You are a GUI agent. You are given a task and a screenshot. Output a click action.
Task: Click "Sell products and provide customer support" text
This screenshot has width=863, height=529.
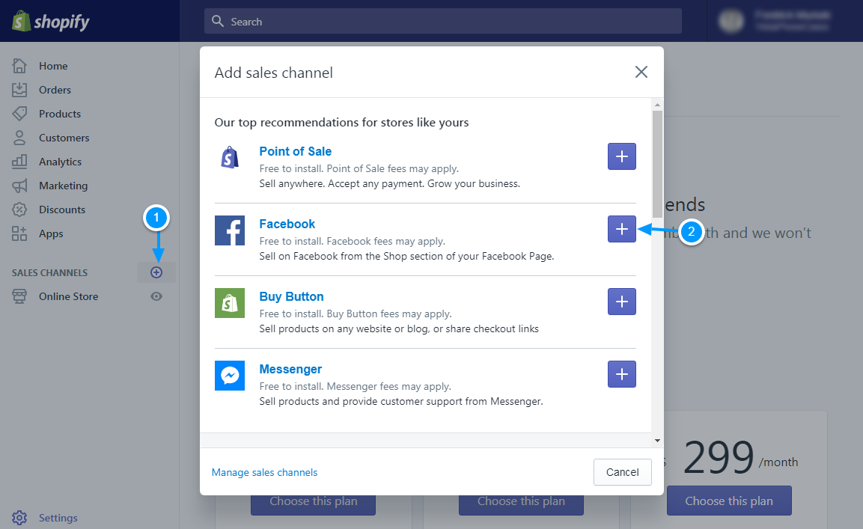(401, 401)
